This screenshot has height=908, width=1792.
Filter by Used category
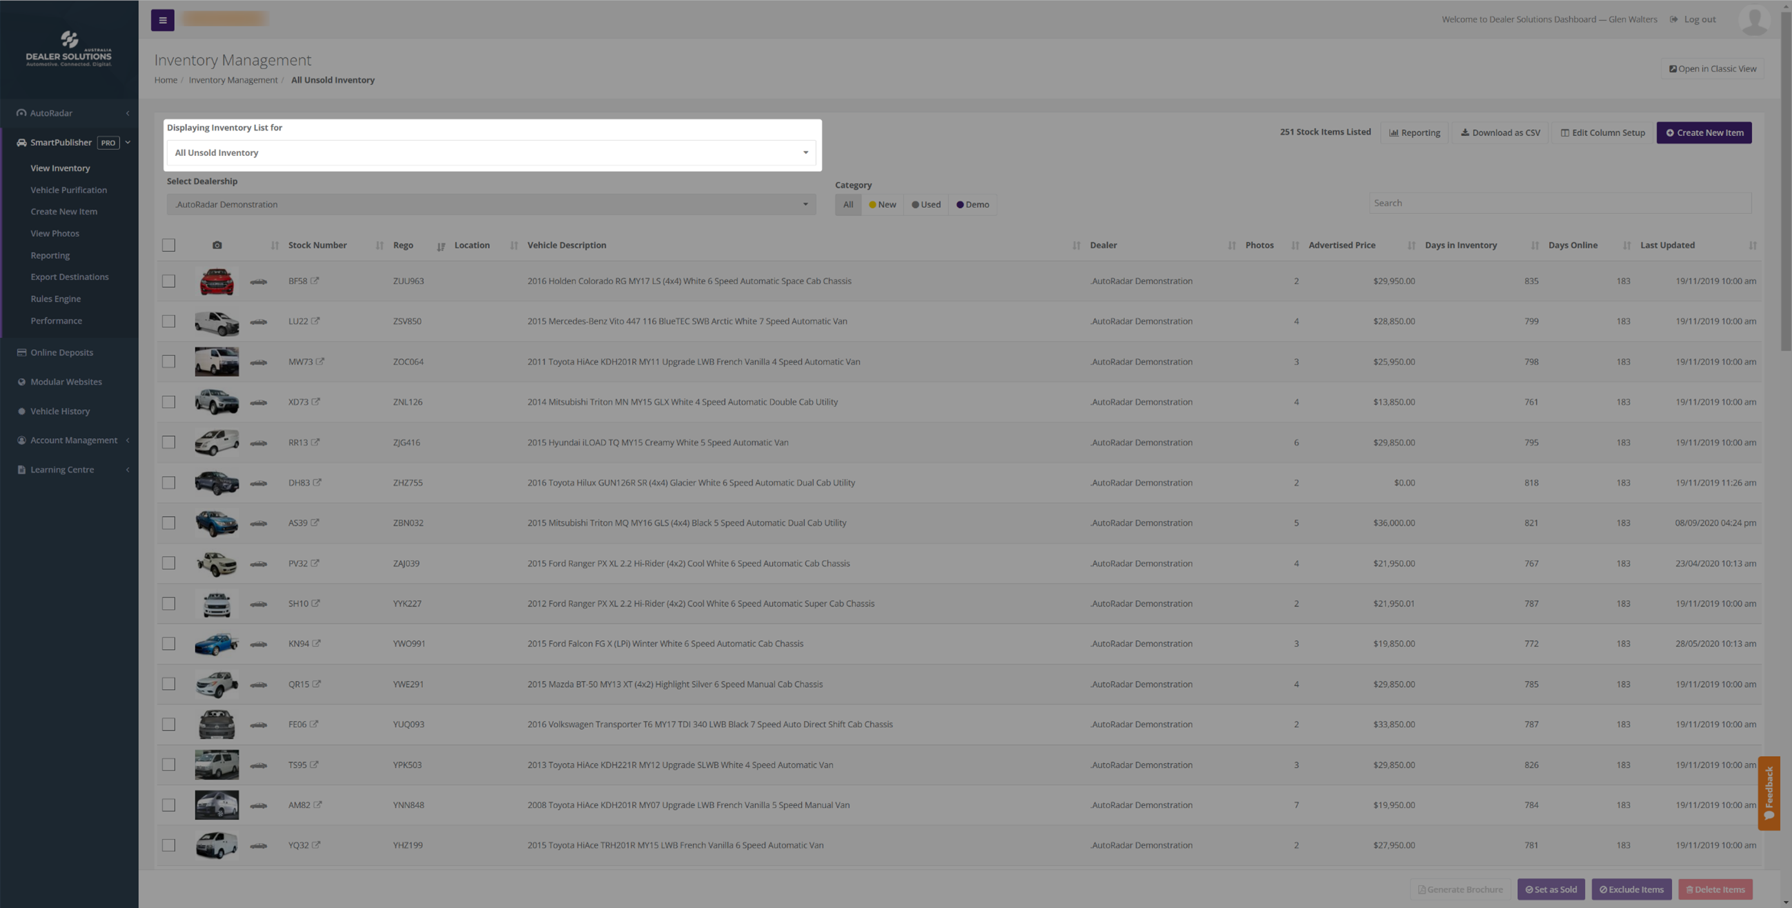click(926, 204)
